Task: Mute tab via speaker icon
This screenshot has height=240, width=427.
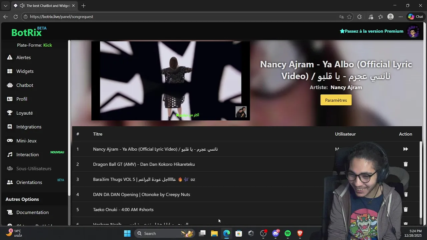Action: (22, 6)
